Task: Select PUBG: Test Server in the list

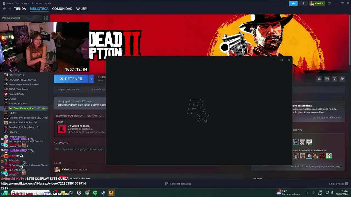Action: coord(19,89)
